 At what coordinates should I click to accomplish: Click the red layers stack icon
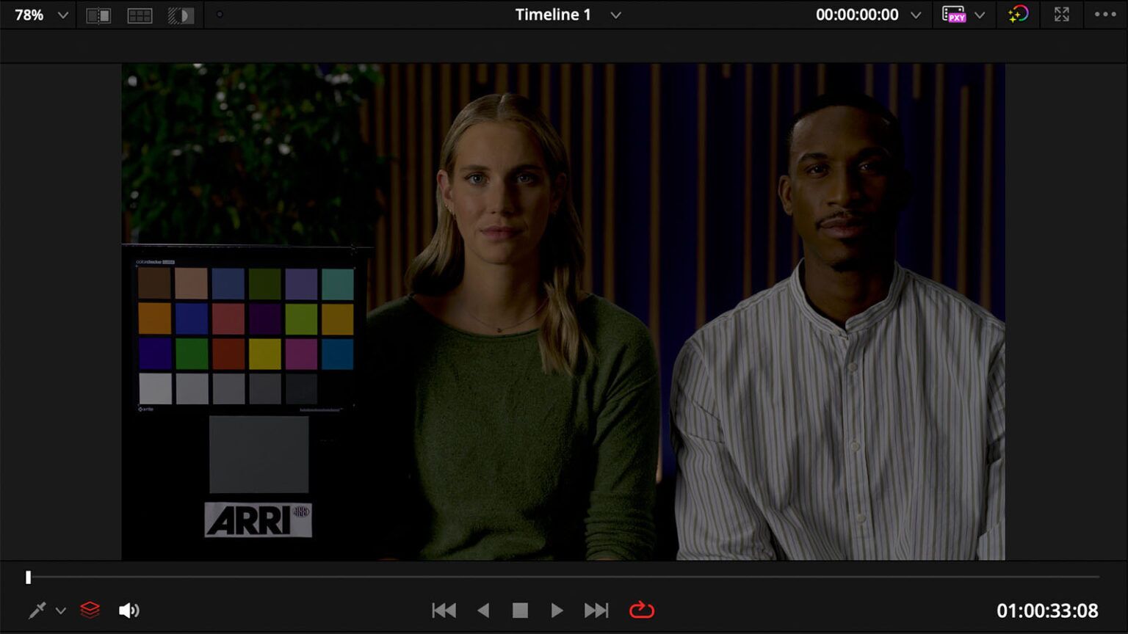click(x=90, y=610)
